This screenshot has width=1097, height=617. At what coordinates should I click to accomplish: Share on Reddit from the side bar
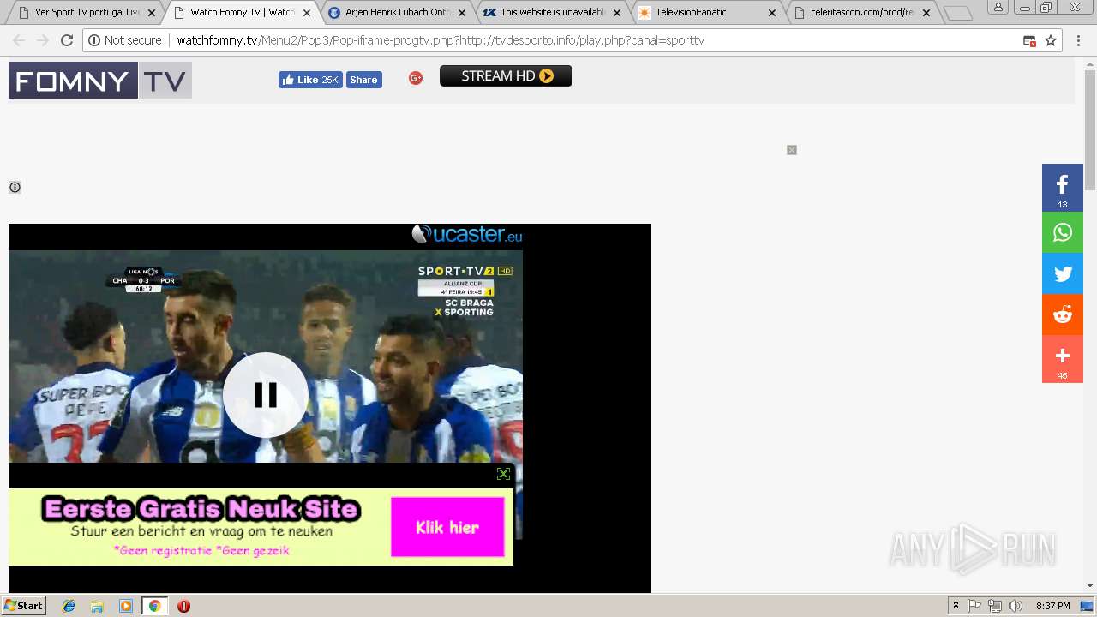pyautogui.click(x=1063, y=314)
